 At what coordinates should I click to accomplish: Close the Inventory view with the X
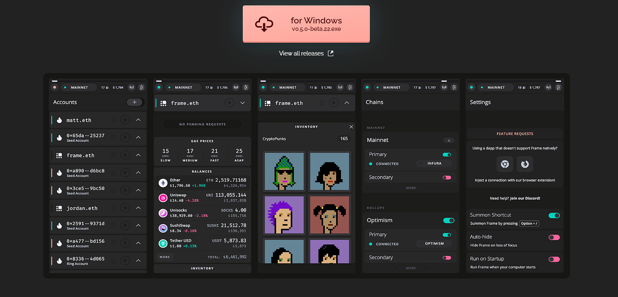[x=351, y=127]
